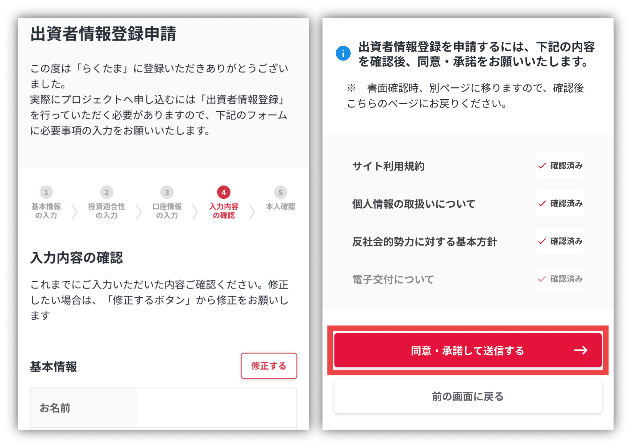Open the サイト利用規約 document row
632x447 pixels.
click(468, 166)
